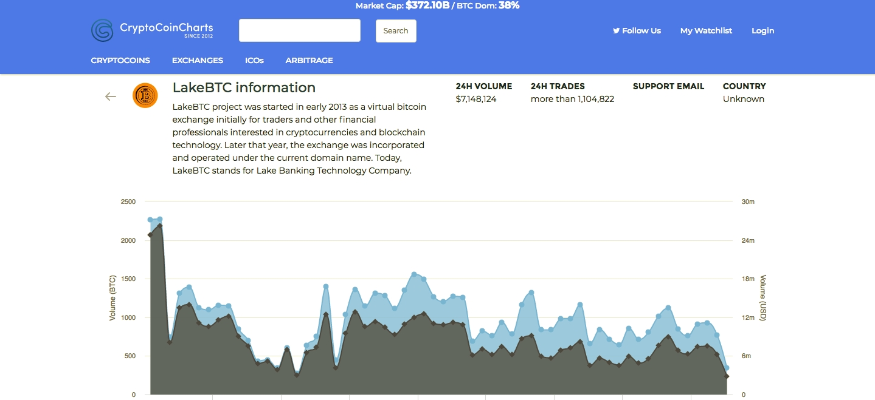Click the LakeBTC information heading

point(244,87)
